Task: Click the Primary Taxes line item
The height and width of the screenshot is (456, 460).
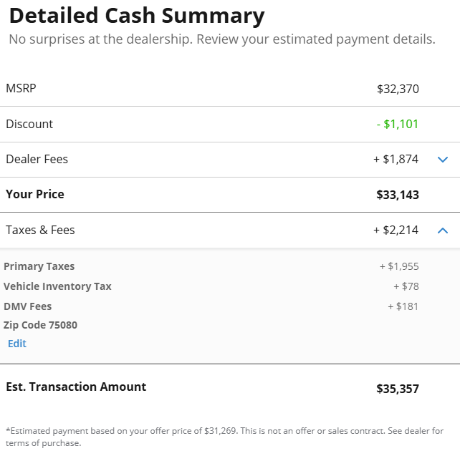Action: pos(39,266)
